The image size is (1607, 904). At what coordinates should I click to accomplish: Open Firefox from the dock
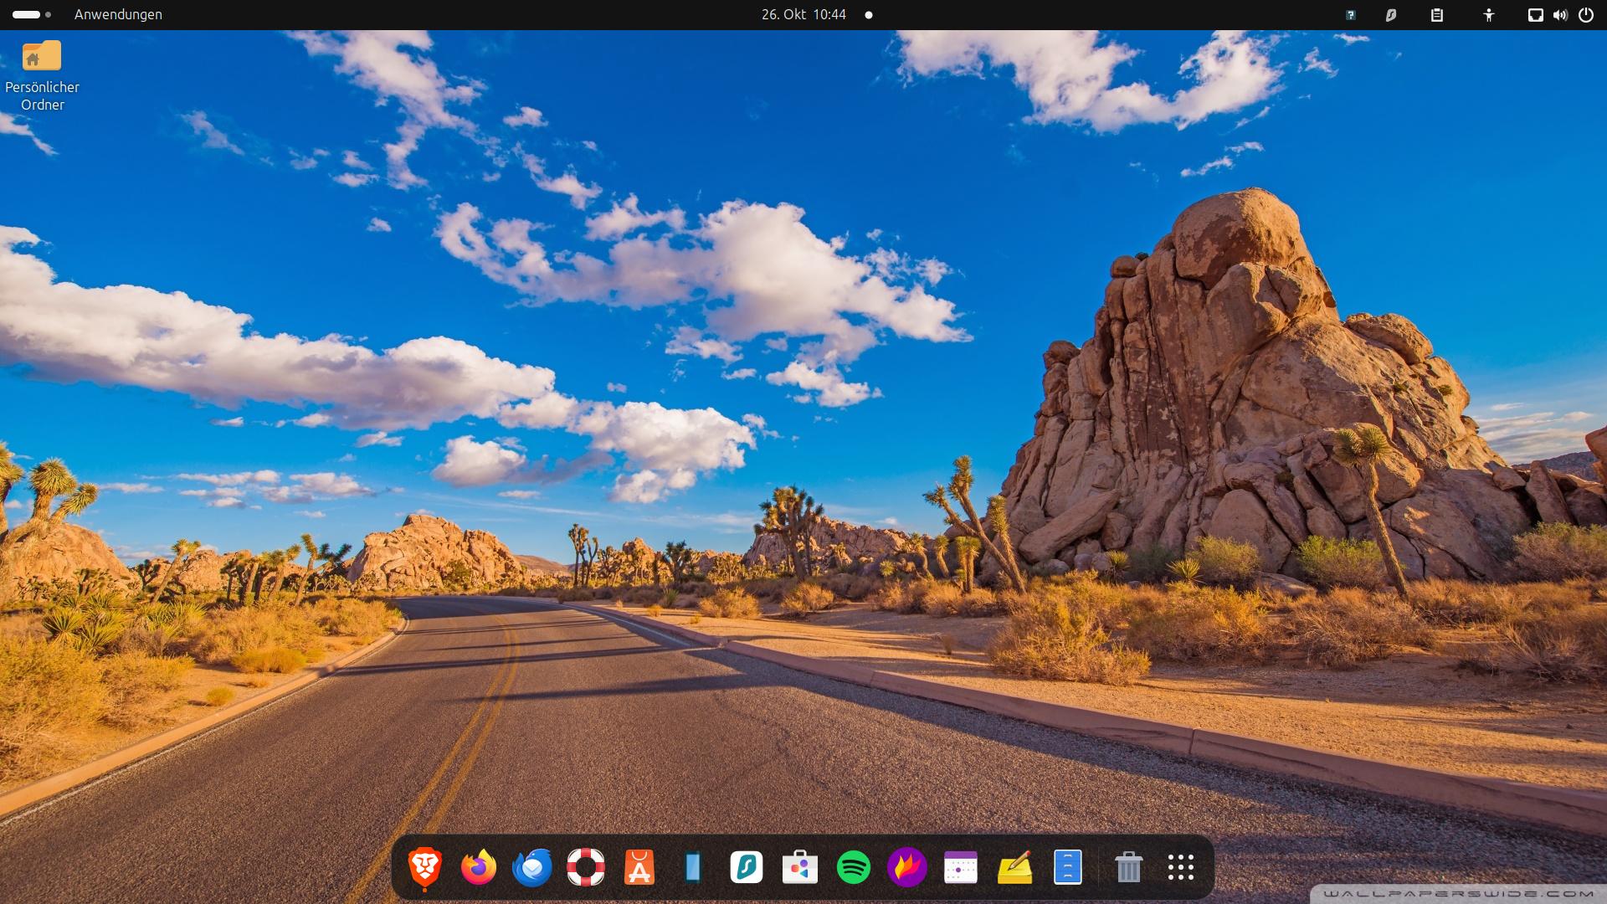479,867
